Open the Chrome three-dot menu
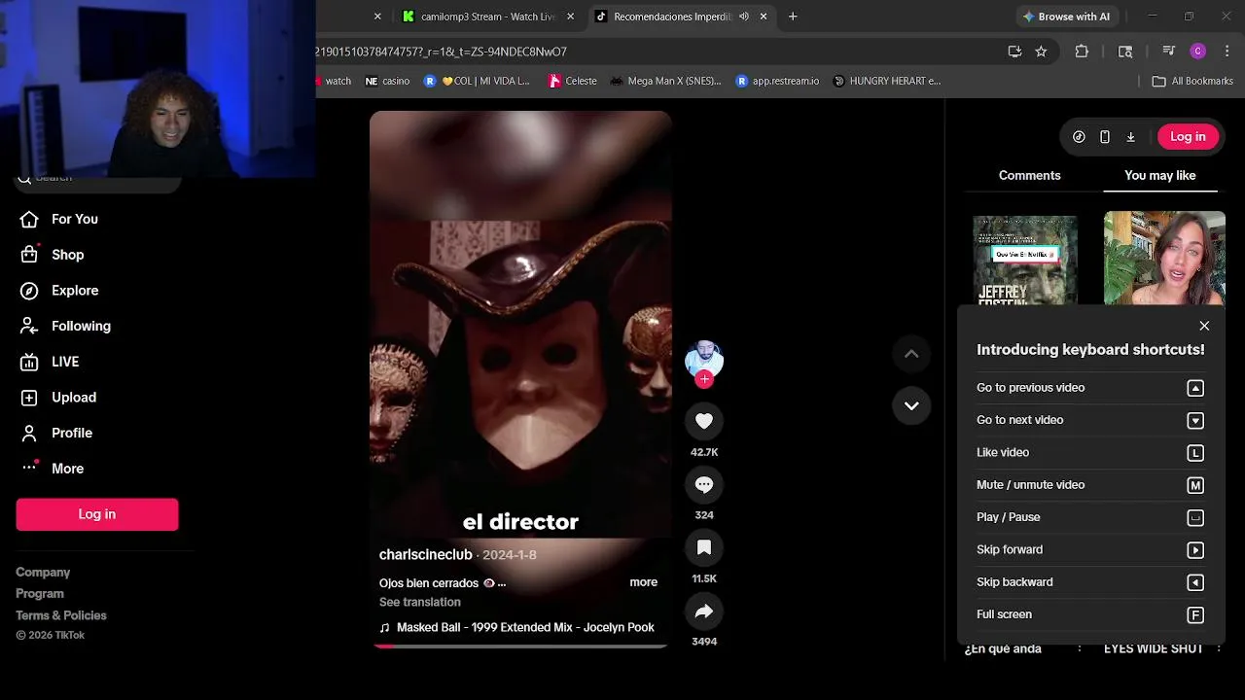 coord(1227,52)
